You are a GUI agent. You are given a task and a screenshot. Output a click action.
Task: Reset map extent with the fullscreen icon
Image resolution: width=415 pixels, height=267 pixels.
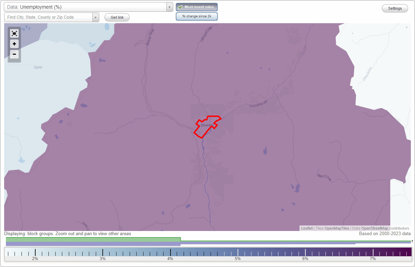click(14, 33)
